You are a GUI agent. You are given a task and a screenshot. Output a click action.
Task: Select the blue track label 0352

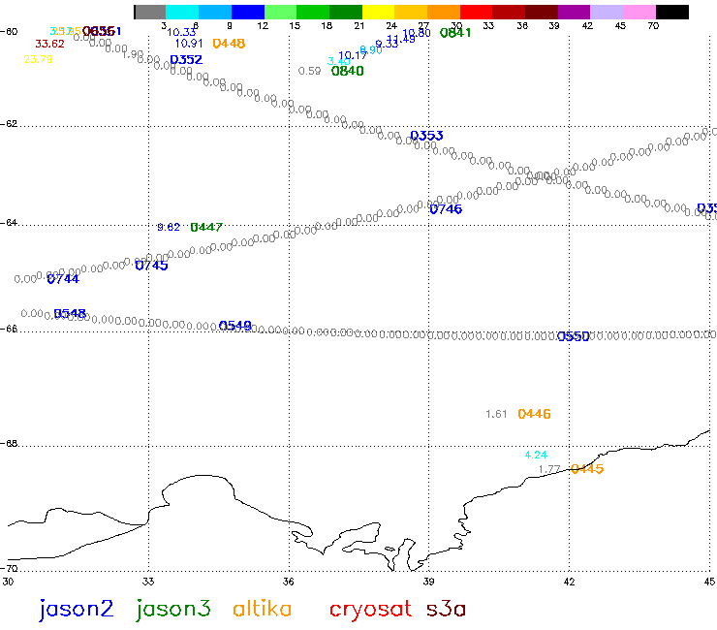coord(186,60)
